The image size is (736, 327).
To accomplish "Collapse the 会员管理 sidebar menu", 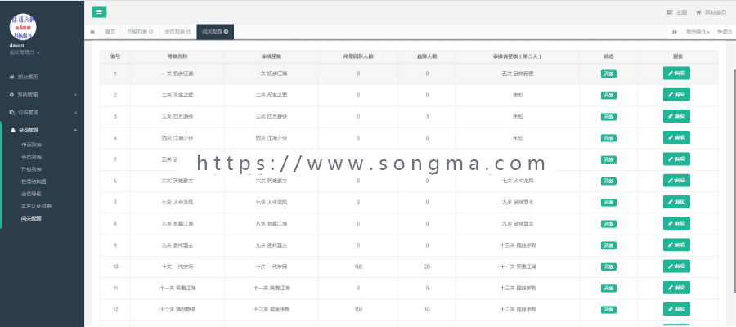I will [x=42, y=130].
